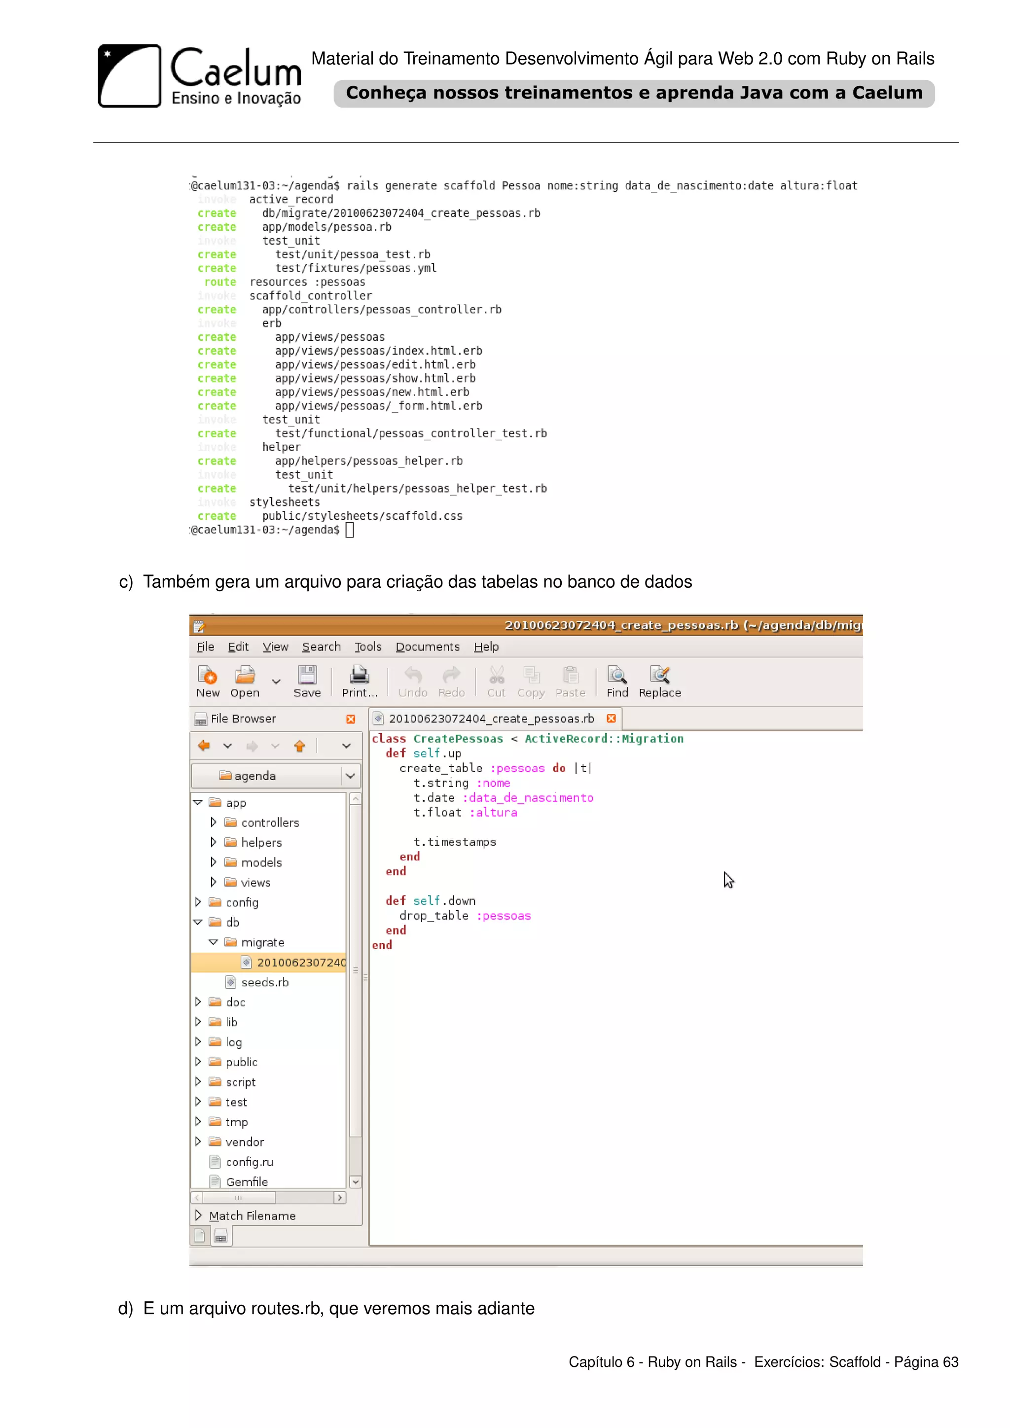Open forward history dropdown in file browser

click(275, 746)
